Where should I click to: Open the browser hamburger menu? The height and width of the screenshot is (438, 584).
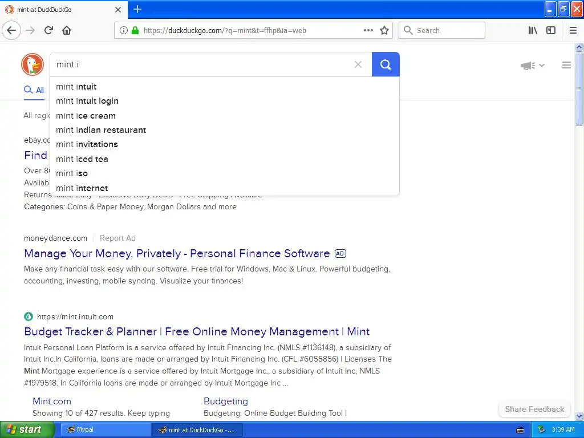click(x=573, y=31)
